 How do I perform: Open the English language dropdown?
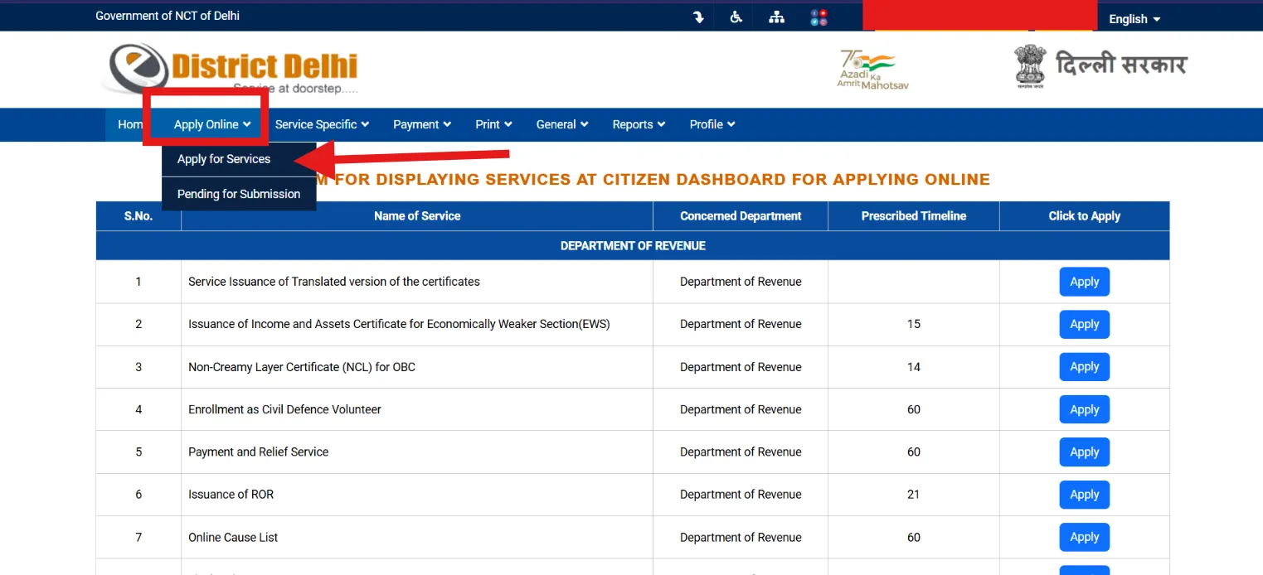tap(1134, 19)
